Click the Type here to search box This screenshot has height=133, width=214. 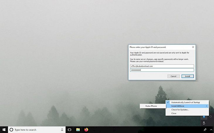pyautogui.click(x=37, y=130)
